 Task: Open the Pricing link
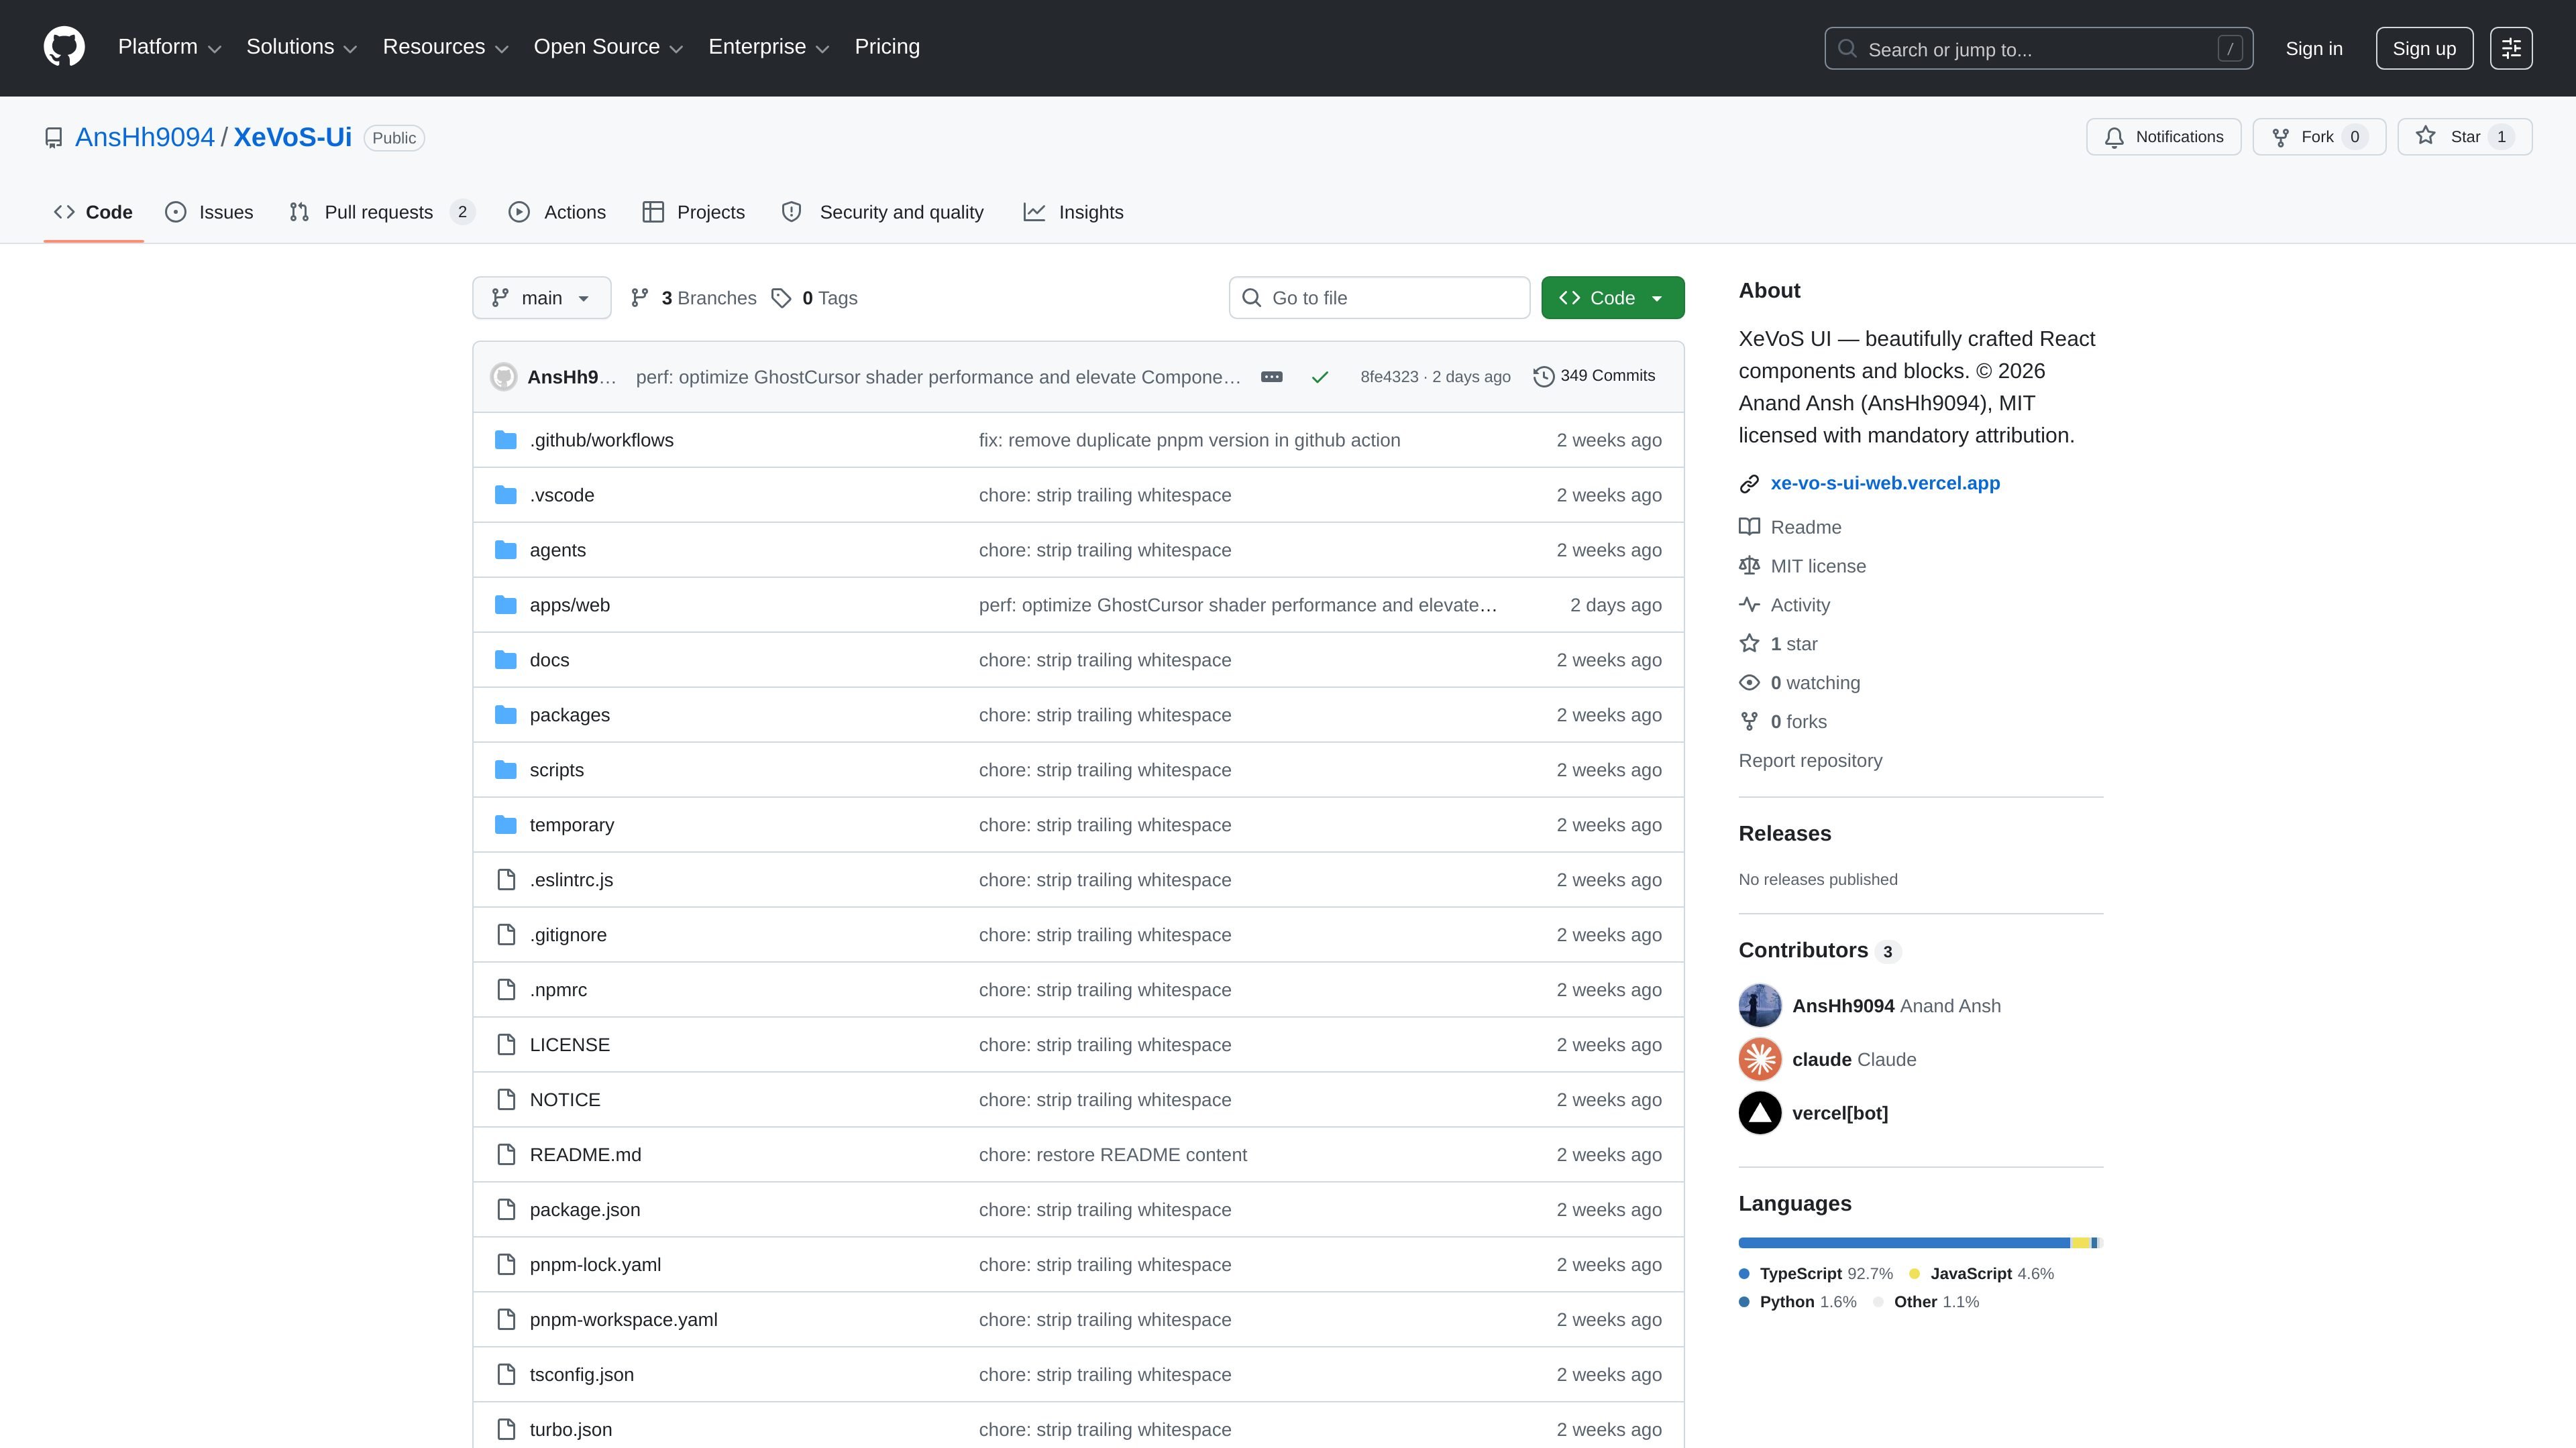pyautogui.click(x=887, y=47)
